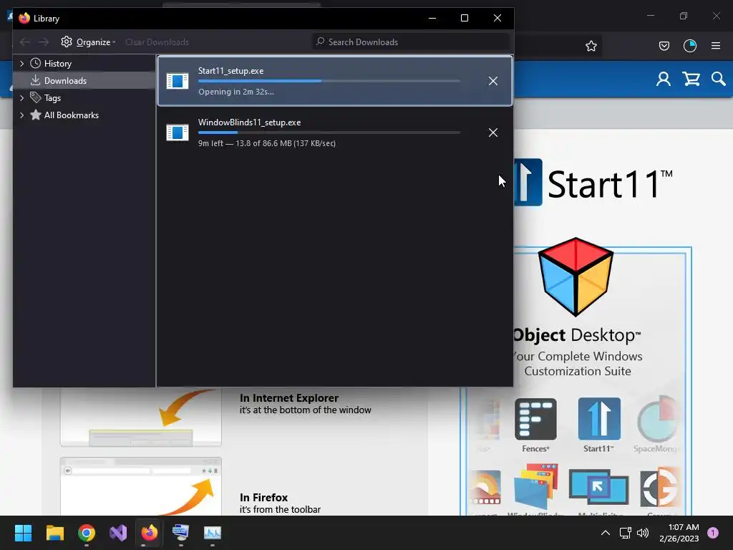The width and height of the screenshot is (733, 550).
Task: Open the Stardock shopping cart
Action: [691, 79]
